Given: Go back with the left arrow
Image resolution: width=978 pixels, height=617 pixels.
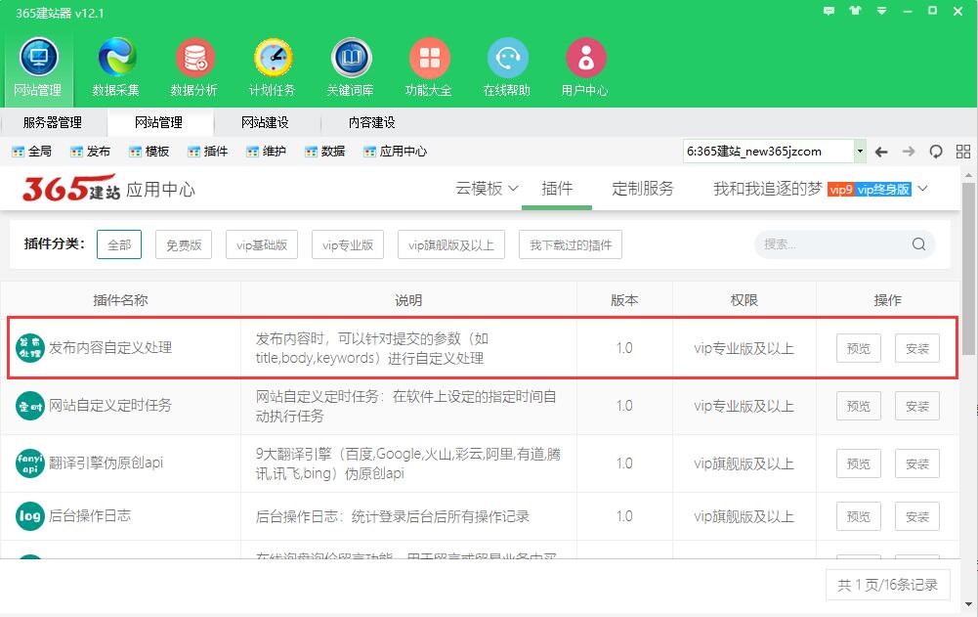Looking at the screenshot, I should tap(881, 152).
